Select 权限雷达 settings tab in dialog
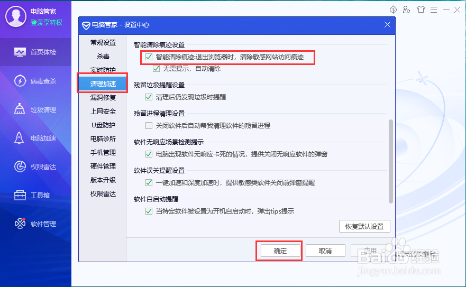 [x=103, y=193]
